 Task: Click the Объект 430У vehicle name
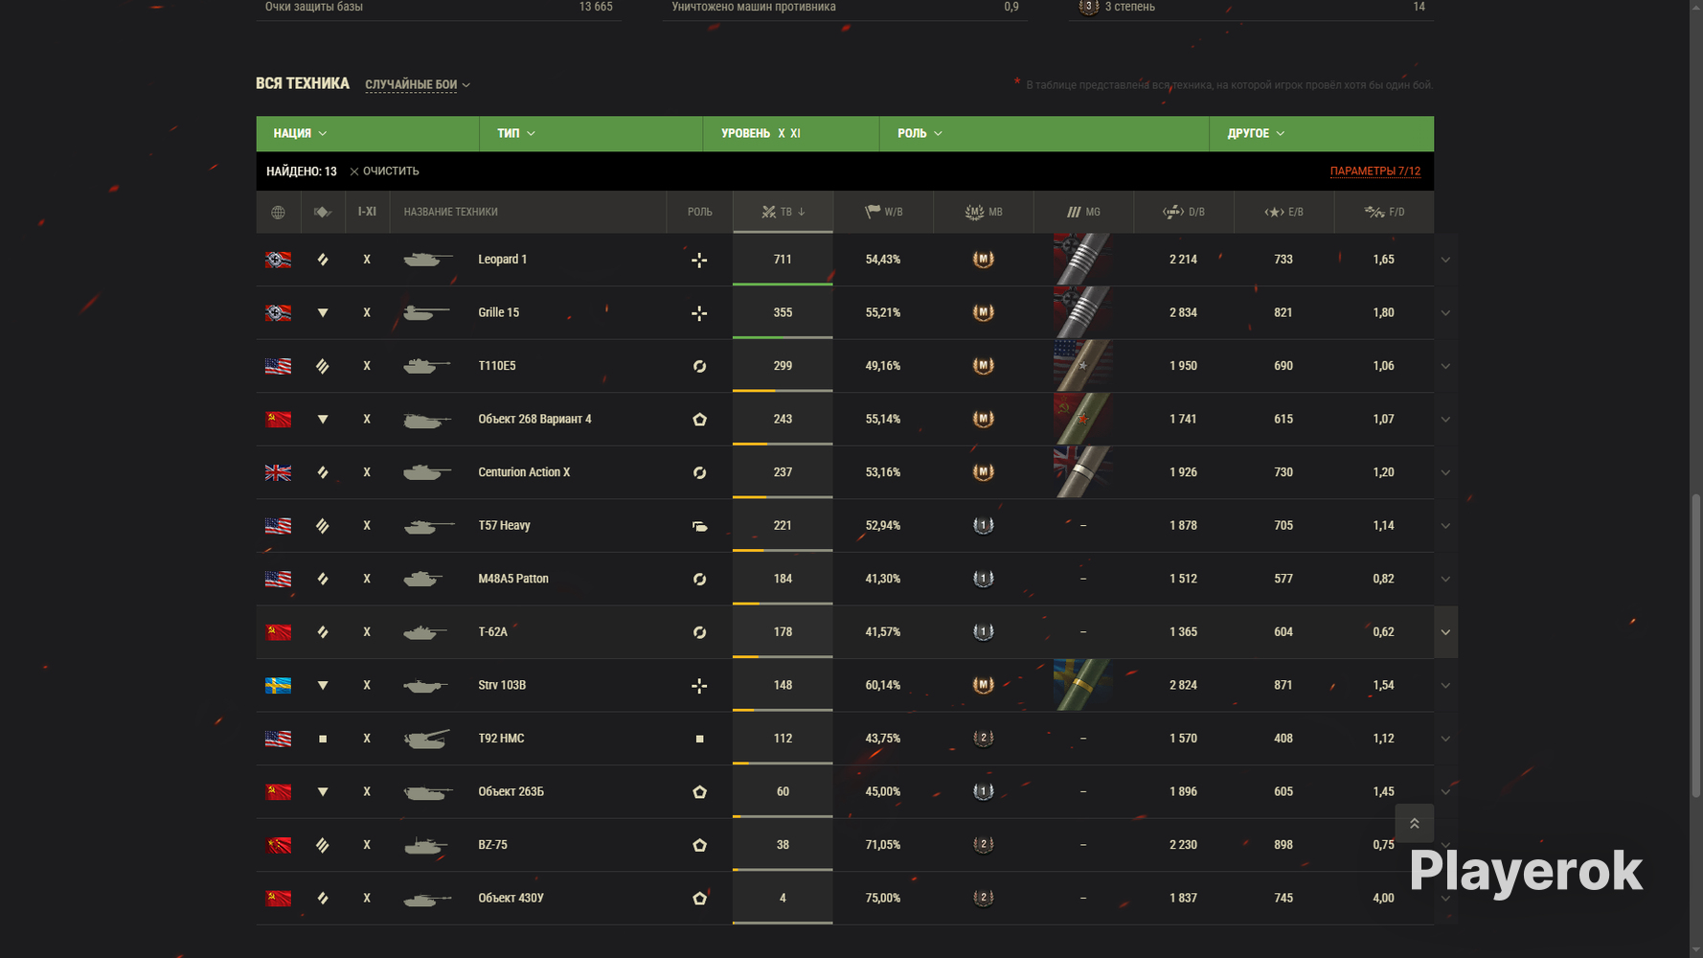point(511,899)
